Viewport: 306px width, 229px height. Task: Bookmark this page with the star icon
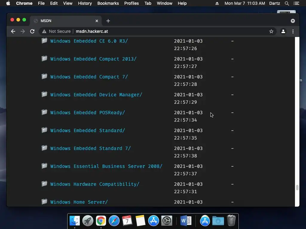[x=271, y=31]
